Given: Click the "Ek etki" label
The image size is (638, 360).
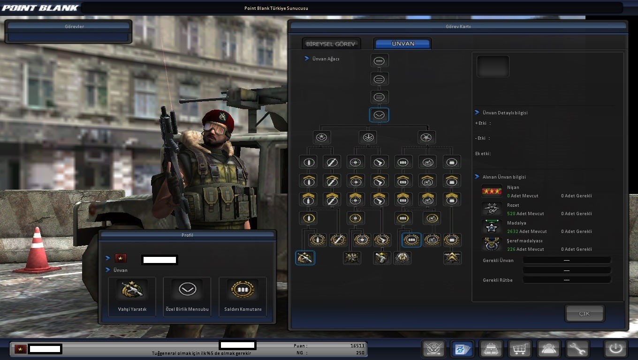Looking at the screenshot, I should coord(483,154).
